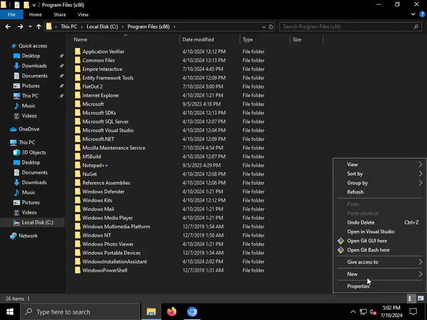This screenshot has width=427, height=320.
Task: Select the FlatOut 2 folder icon
Action: (x=78, y=87)
